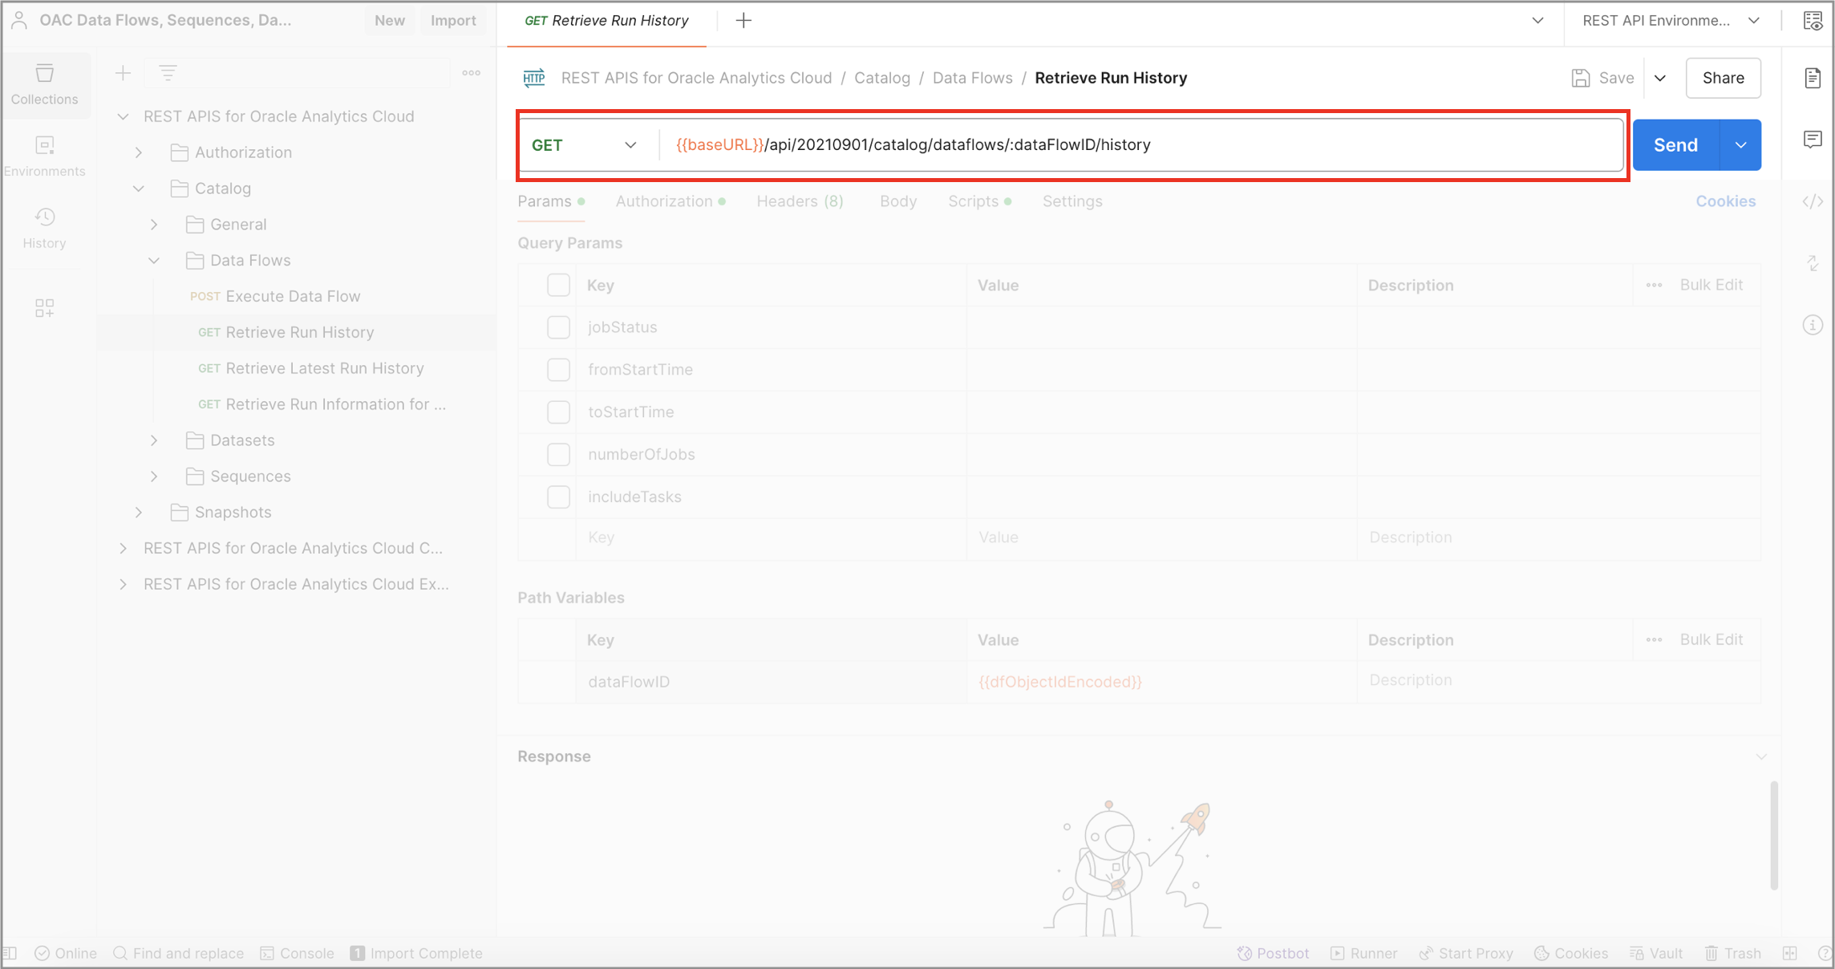This screenshot has width=1835, height=969.
Task: Click the Send button
Action: pos(1675,144)
